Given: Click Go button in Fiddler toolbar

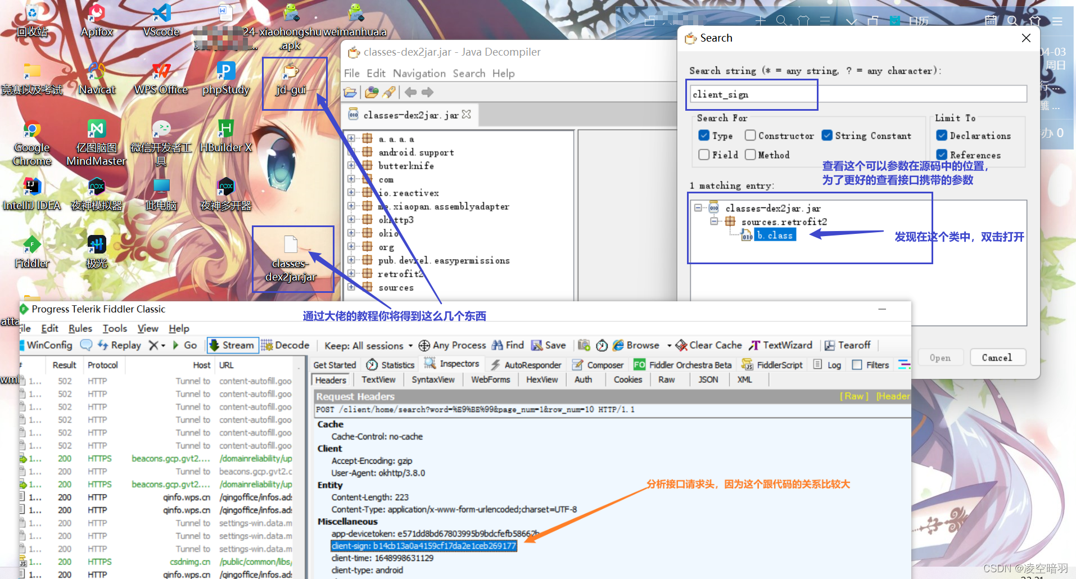Looking at the screenshot, I should pyautogui.click(x=185, y=345).
